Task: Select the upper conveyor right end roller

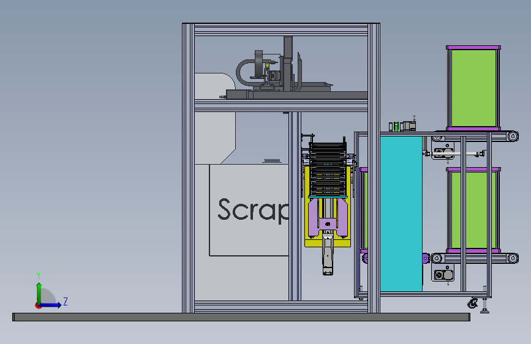Action: click(x=513, y=136)
